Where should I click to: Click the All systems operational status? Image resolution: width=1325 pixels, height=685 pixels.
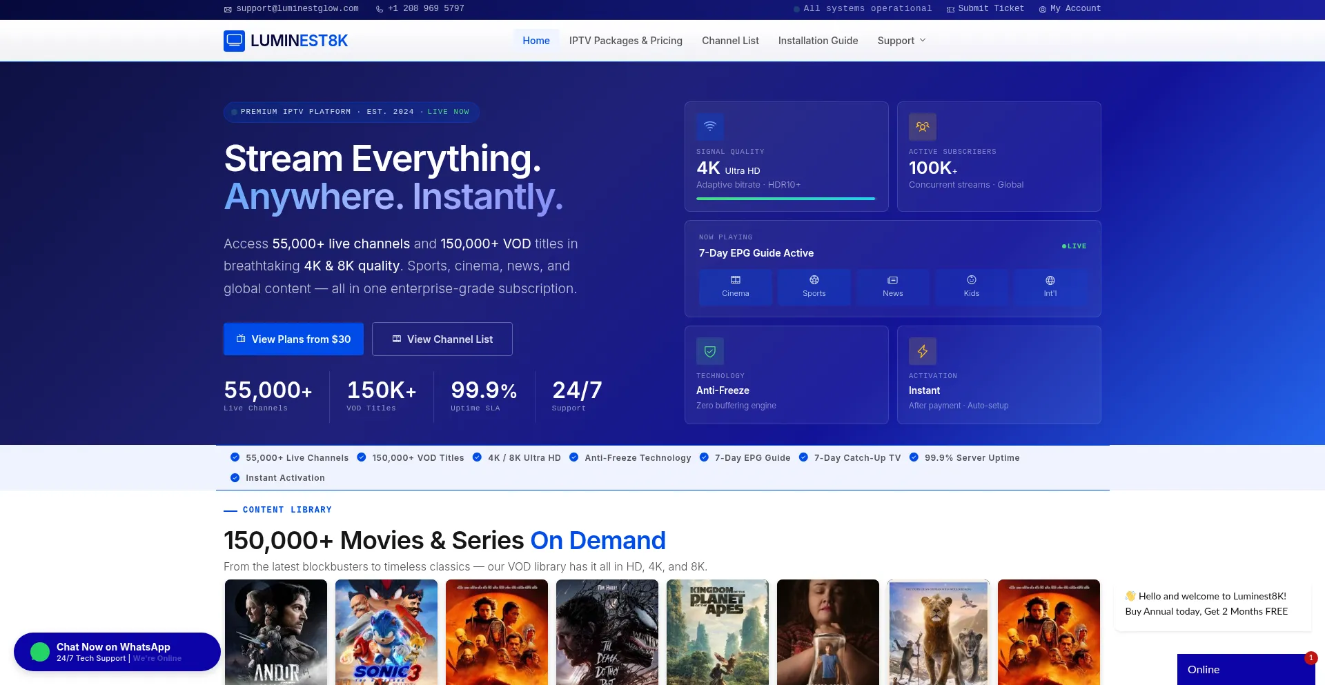(863, 9)
